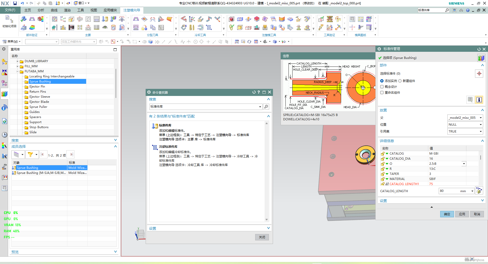Toggle the lock icon on MATERIAL row
The width and height of the screenshot is (488, 264).
(383, 179)
